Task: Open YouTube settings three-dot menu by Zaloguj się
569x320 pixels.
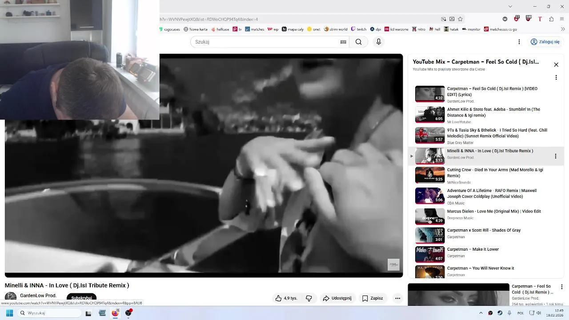Action: (519, 42)
